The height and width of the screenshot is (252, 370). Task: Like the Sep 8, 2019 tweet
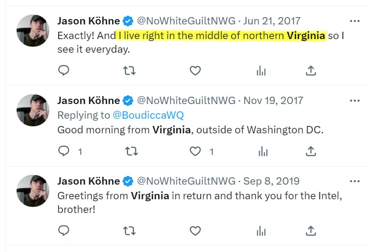pos(195,231)
